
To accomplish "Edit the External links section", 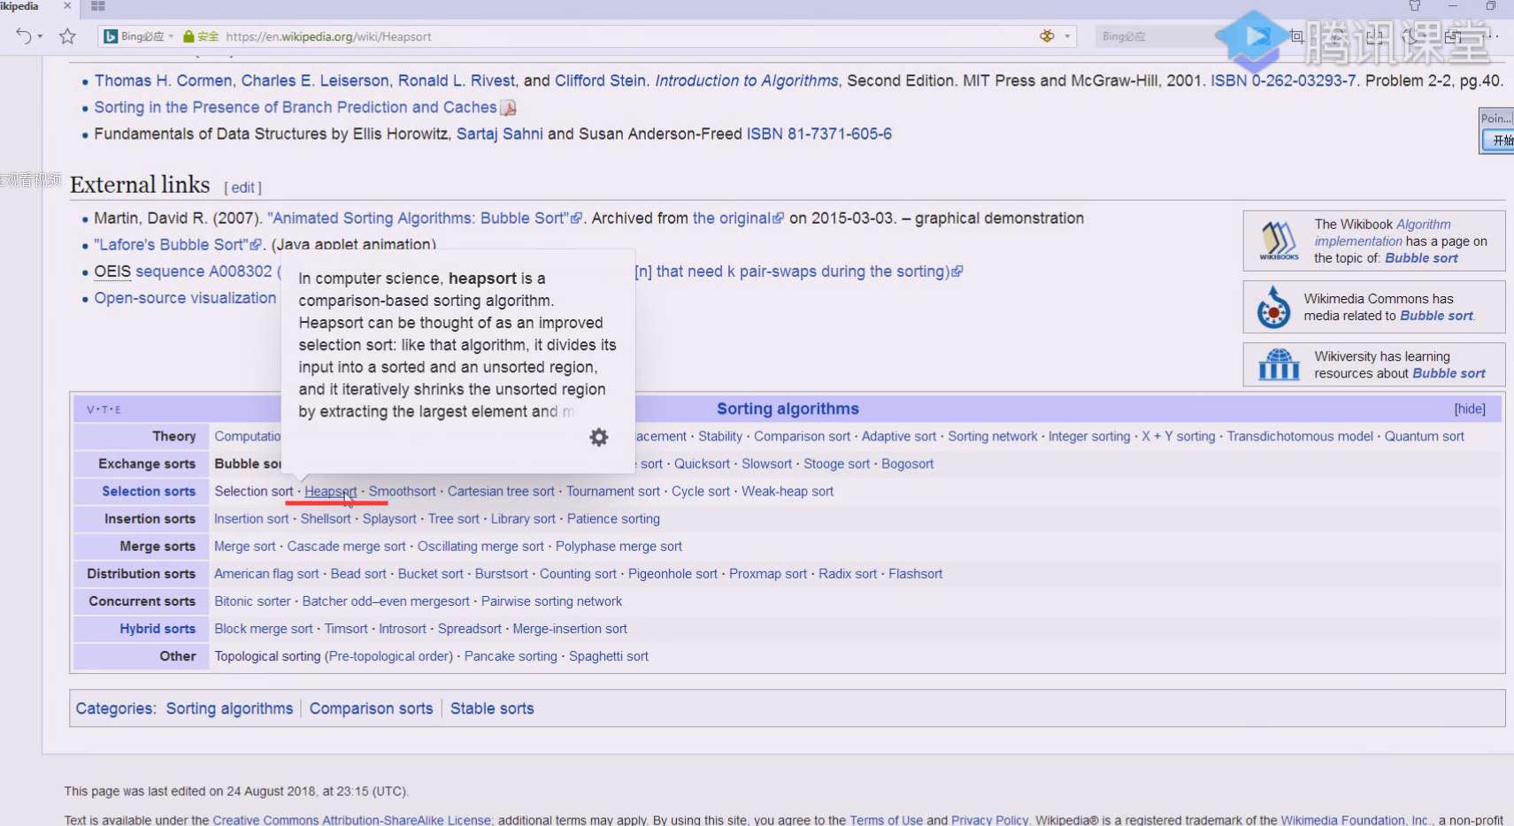I will pyautogui.click(x=243, y=187).
